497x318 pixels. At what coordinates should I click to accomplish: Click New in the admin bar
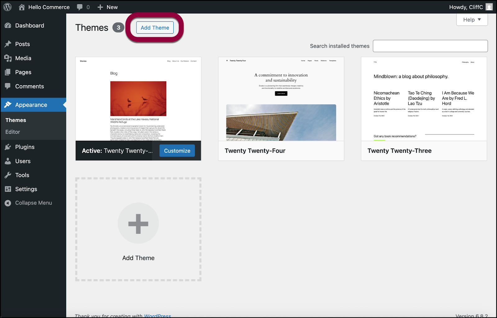pyautogui.click(x=112, y=7)
